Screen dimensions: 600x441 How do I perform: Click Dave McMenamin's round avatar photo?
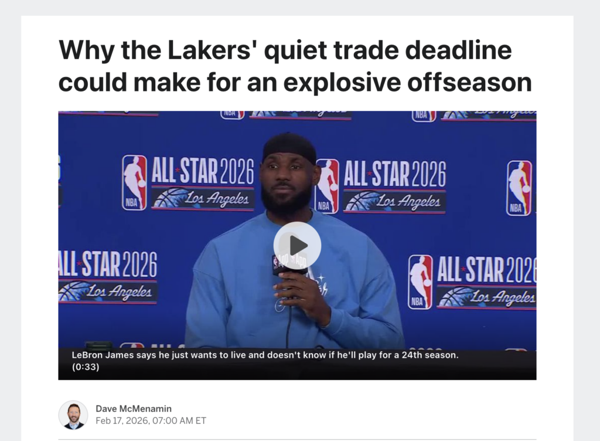click(73, 415)
